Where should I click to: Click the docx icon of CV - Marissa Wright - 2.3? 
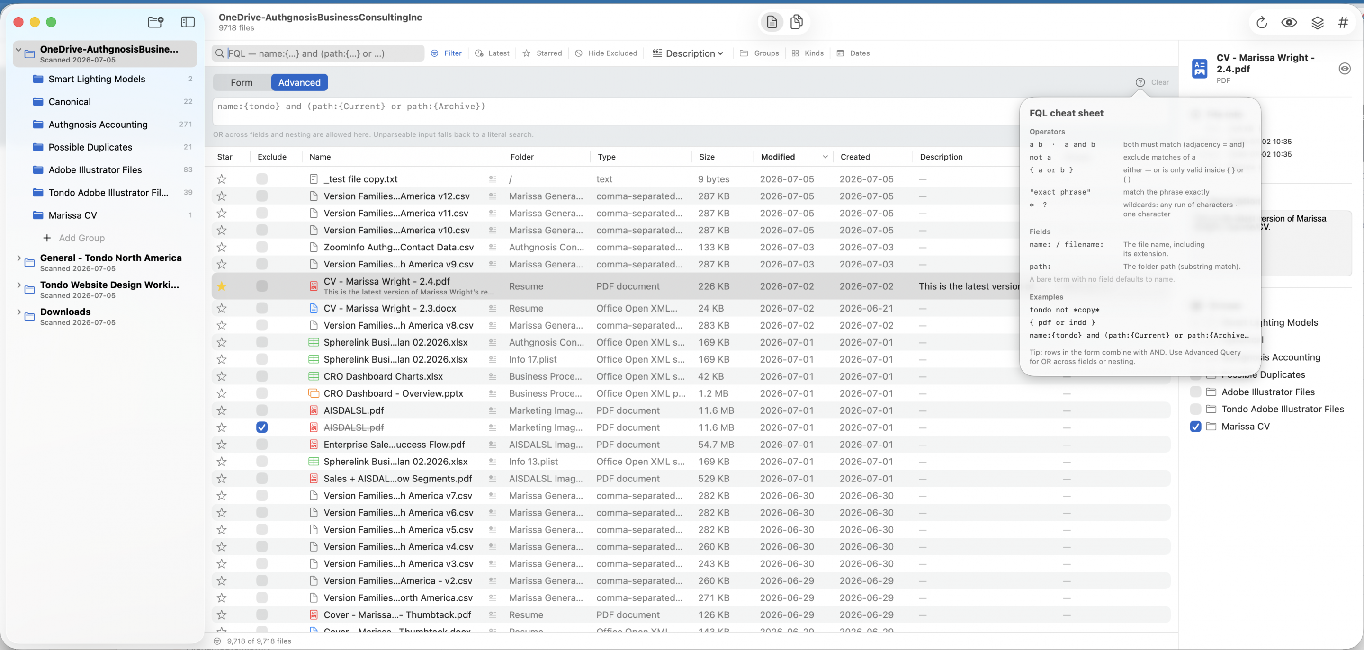coord(314,308)
